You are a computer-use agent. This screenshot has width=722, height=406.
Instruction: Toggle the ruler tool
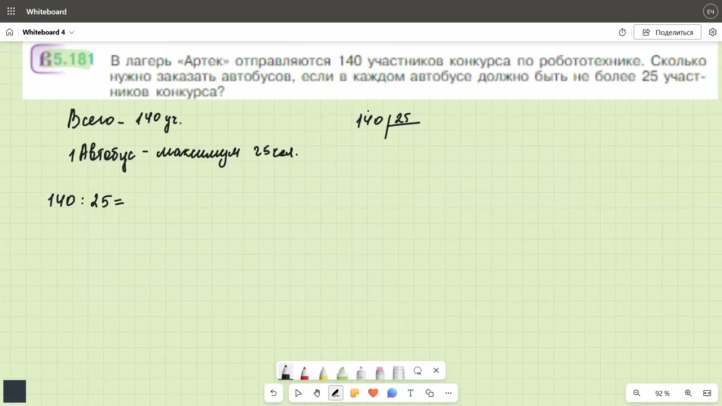click(399, 372)
